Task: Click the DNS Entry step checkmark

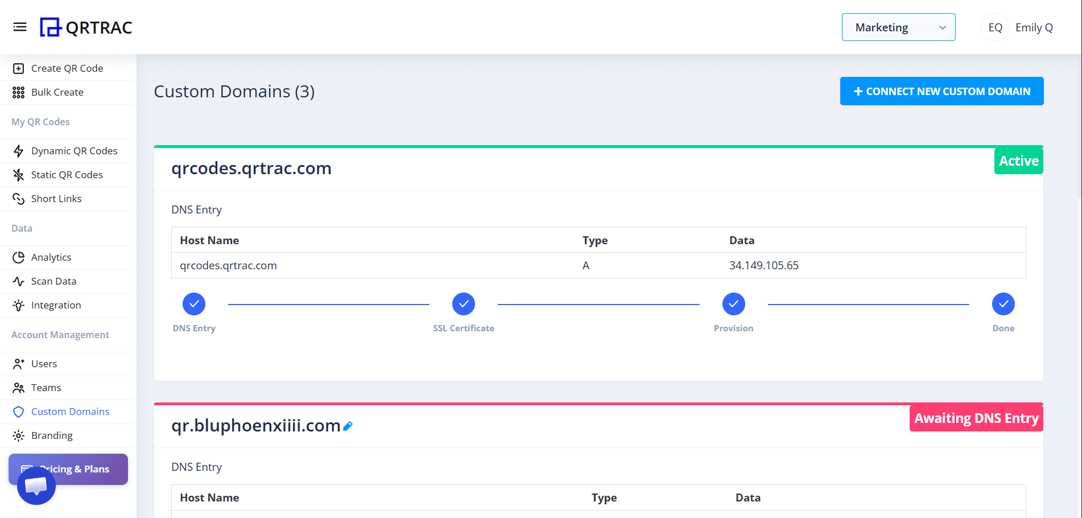Action: pos(194,304)
